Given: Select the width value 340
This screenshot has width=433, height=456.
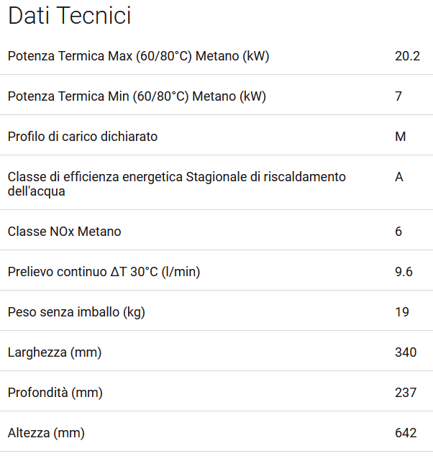Looking at the screenshot, I should pyautogui.click(x=406, y=352).
